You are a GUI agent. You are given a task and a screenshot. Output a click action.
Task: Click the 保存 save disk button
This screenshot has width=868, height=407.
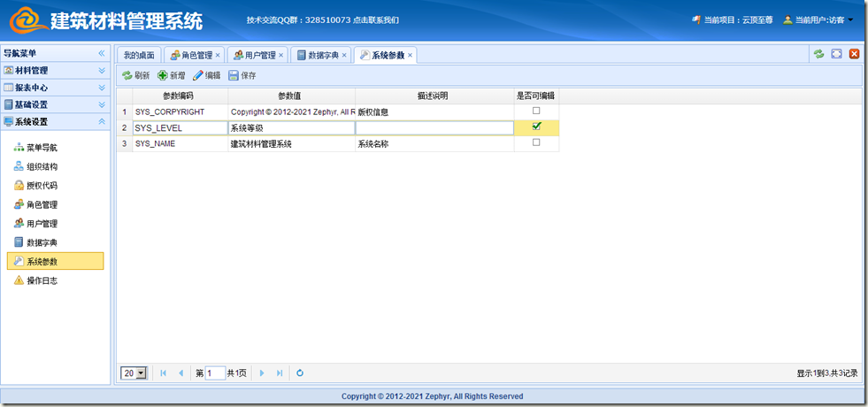[242, 76]
